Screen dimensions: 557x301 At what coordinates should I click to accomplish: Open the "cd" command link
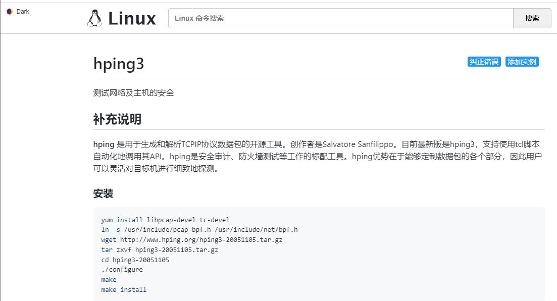(105, 260)
